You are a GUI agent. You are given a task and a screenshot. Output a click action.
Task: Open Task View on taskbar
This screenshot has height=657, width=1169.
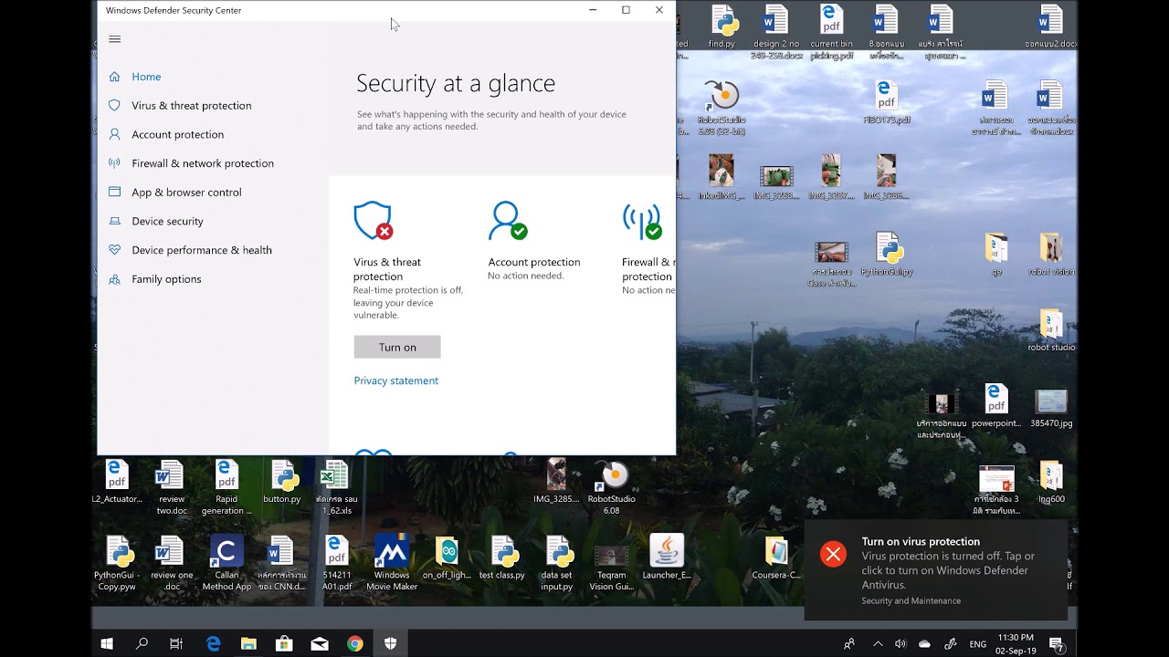tap(176, 643)
